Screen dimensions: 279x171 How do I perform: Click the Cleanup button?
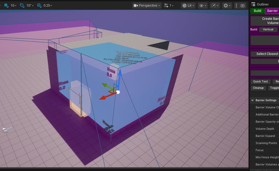click(258, 88)
